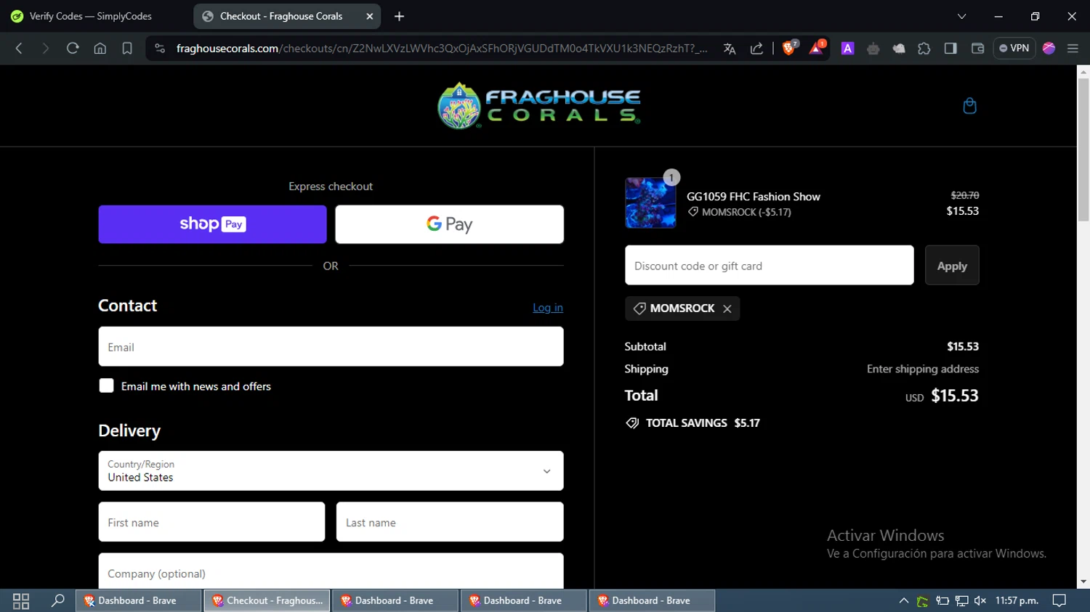The image size is (1090, 612).
Task: Bookmark this page
Action: coord(127,49)
